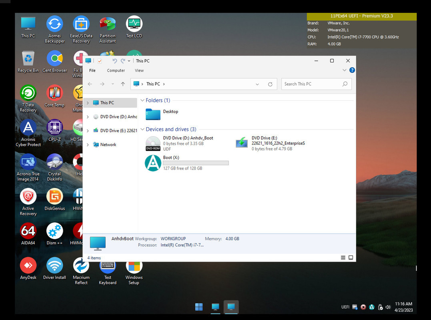Open the Customize Quick Access Toolbar dropdown
Viewport: 431px width, 320px height.
[x=129, y=61]
